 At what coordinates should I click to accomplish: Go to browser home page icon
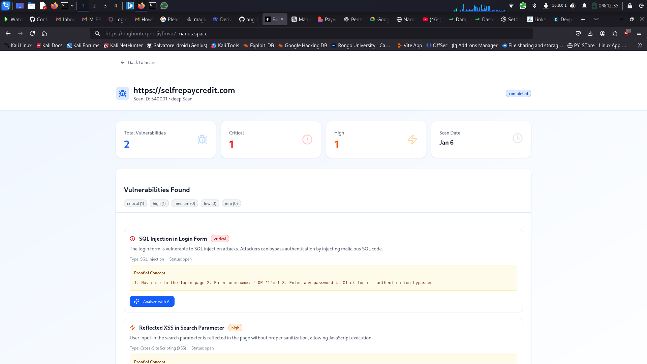click(x=44, y=33)
